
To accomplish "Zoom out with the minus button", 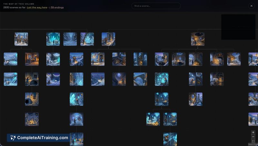I will coord(253,137).
